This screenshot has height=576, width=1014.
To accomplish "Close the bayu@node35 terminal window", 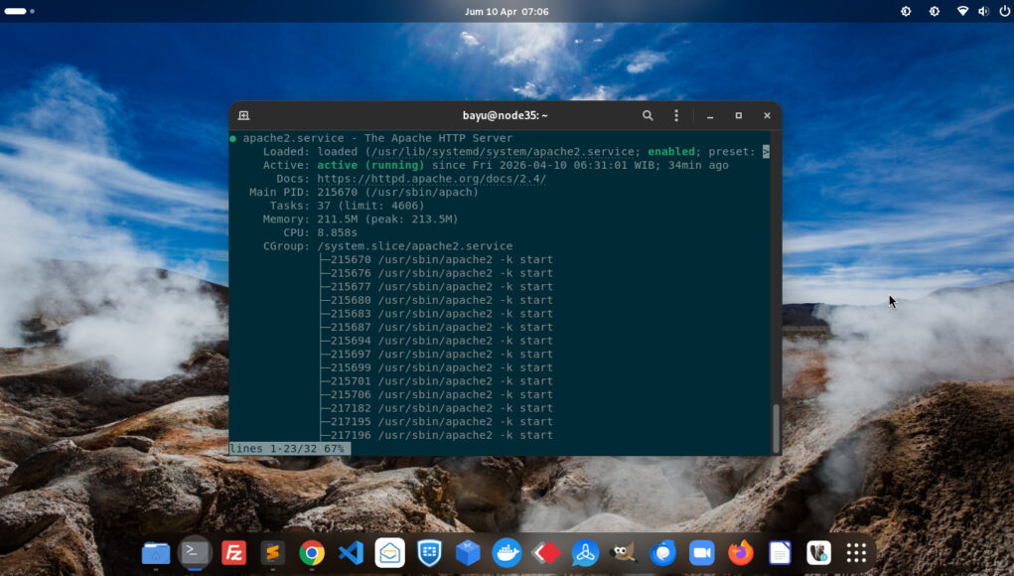I will click(x=767, y=116).
